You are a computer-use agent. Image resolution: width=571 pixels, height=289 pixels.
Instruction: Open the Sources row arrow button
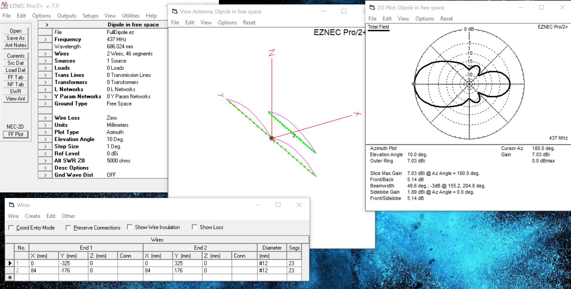[45, 61]
